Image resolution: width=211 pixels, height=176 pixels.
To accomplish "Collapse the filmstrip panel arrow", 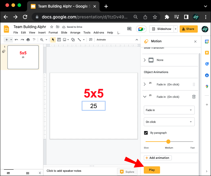I will 40,173.
